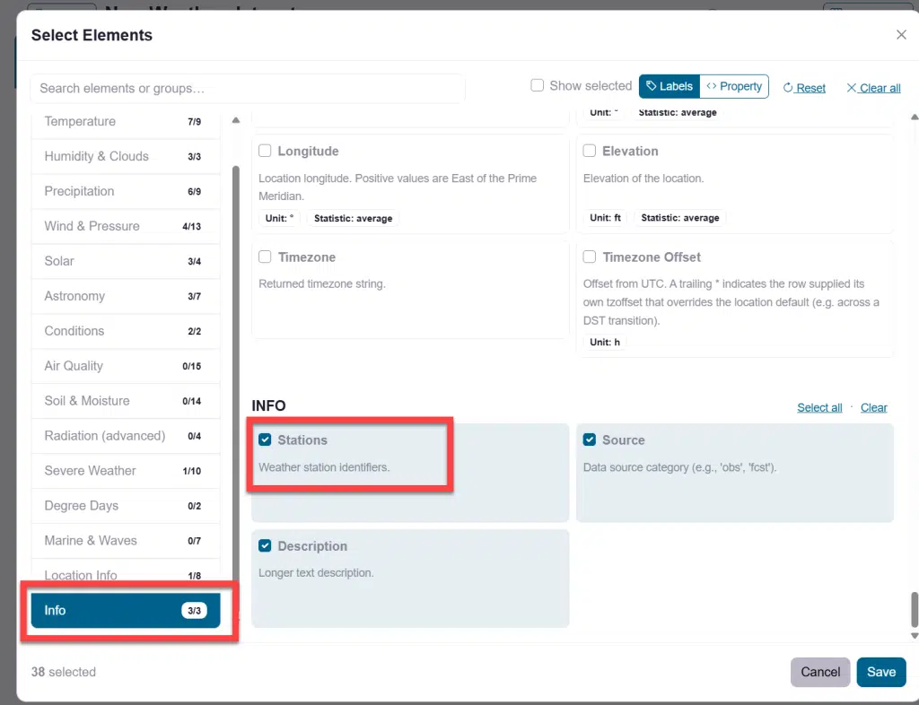The width and height of the screenshot is (919, 705).
Task: Click the elements pane scroll down arrow
Action: pyautogui.click(x=915, y=635)
